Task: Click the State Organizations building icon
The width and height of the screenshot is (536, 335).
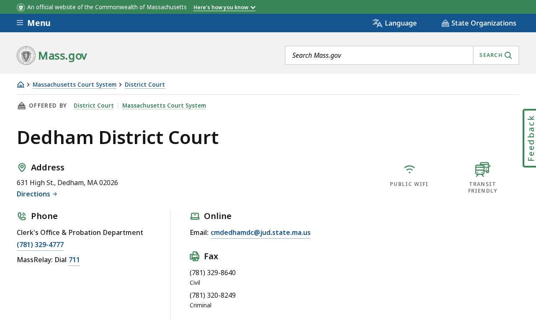Action: pos(445,23)
